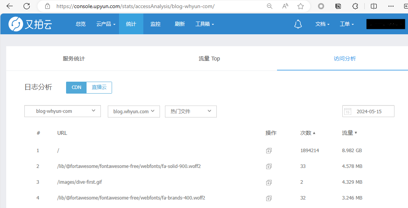Bookmark page with the star icon
The image size is (408, 208).
tap(301, 6)
